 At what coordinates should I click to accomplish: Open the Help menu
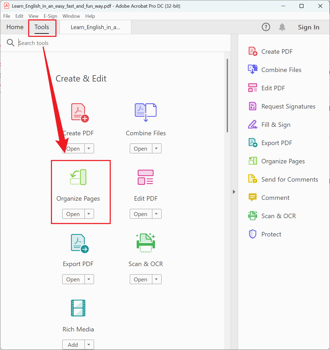[90, 16]
